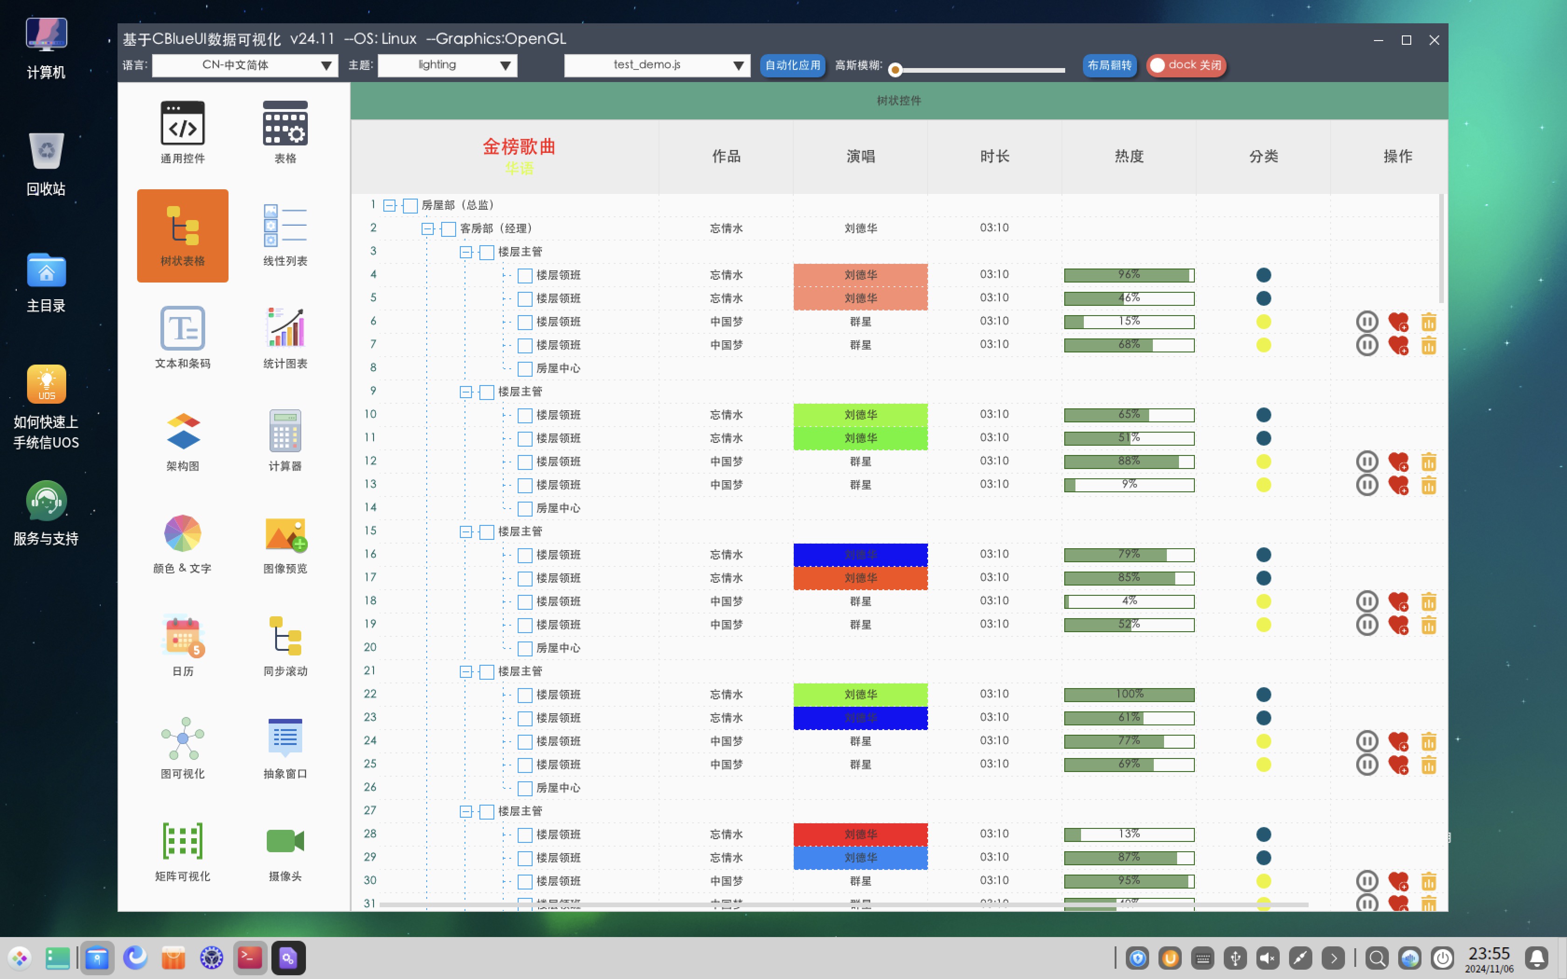Click the heart favorite icon in row 12
Image resolution: width=1567 pixels, height=979 pixels.
[1398, 462]
